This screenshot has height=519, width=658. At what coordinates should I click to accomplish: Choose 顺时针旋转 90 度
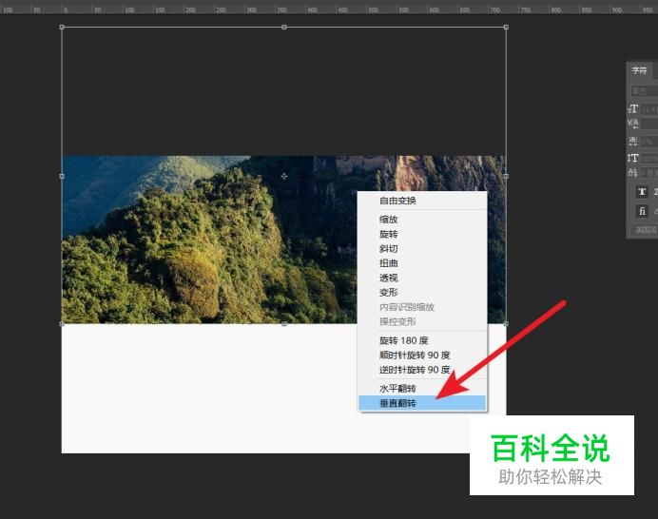coord(422,355)
